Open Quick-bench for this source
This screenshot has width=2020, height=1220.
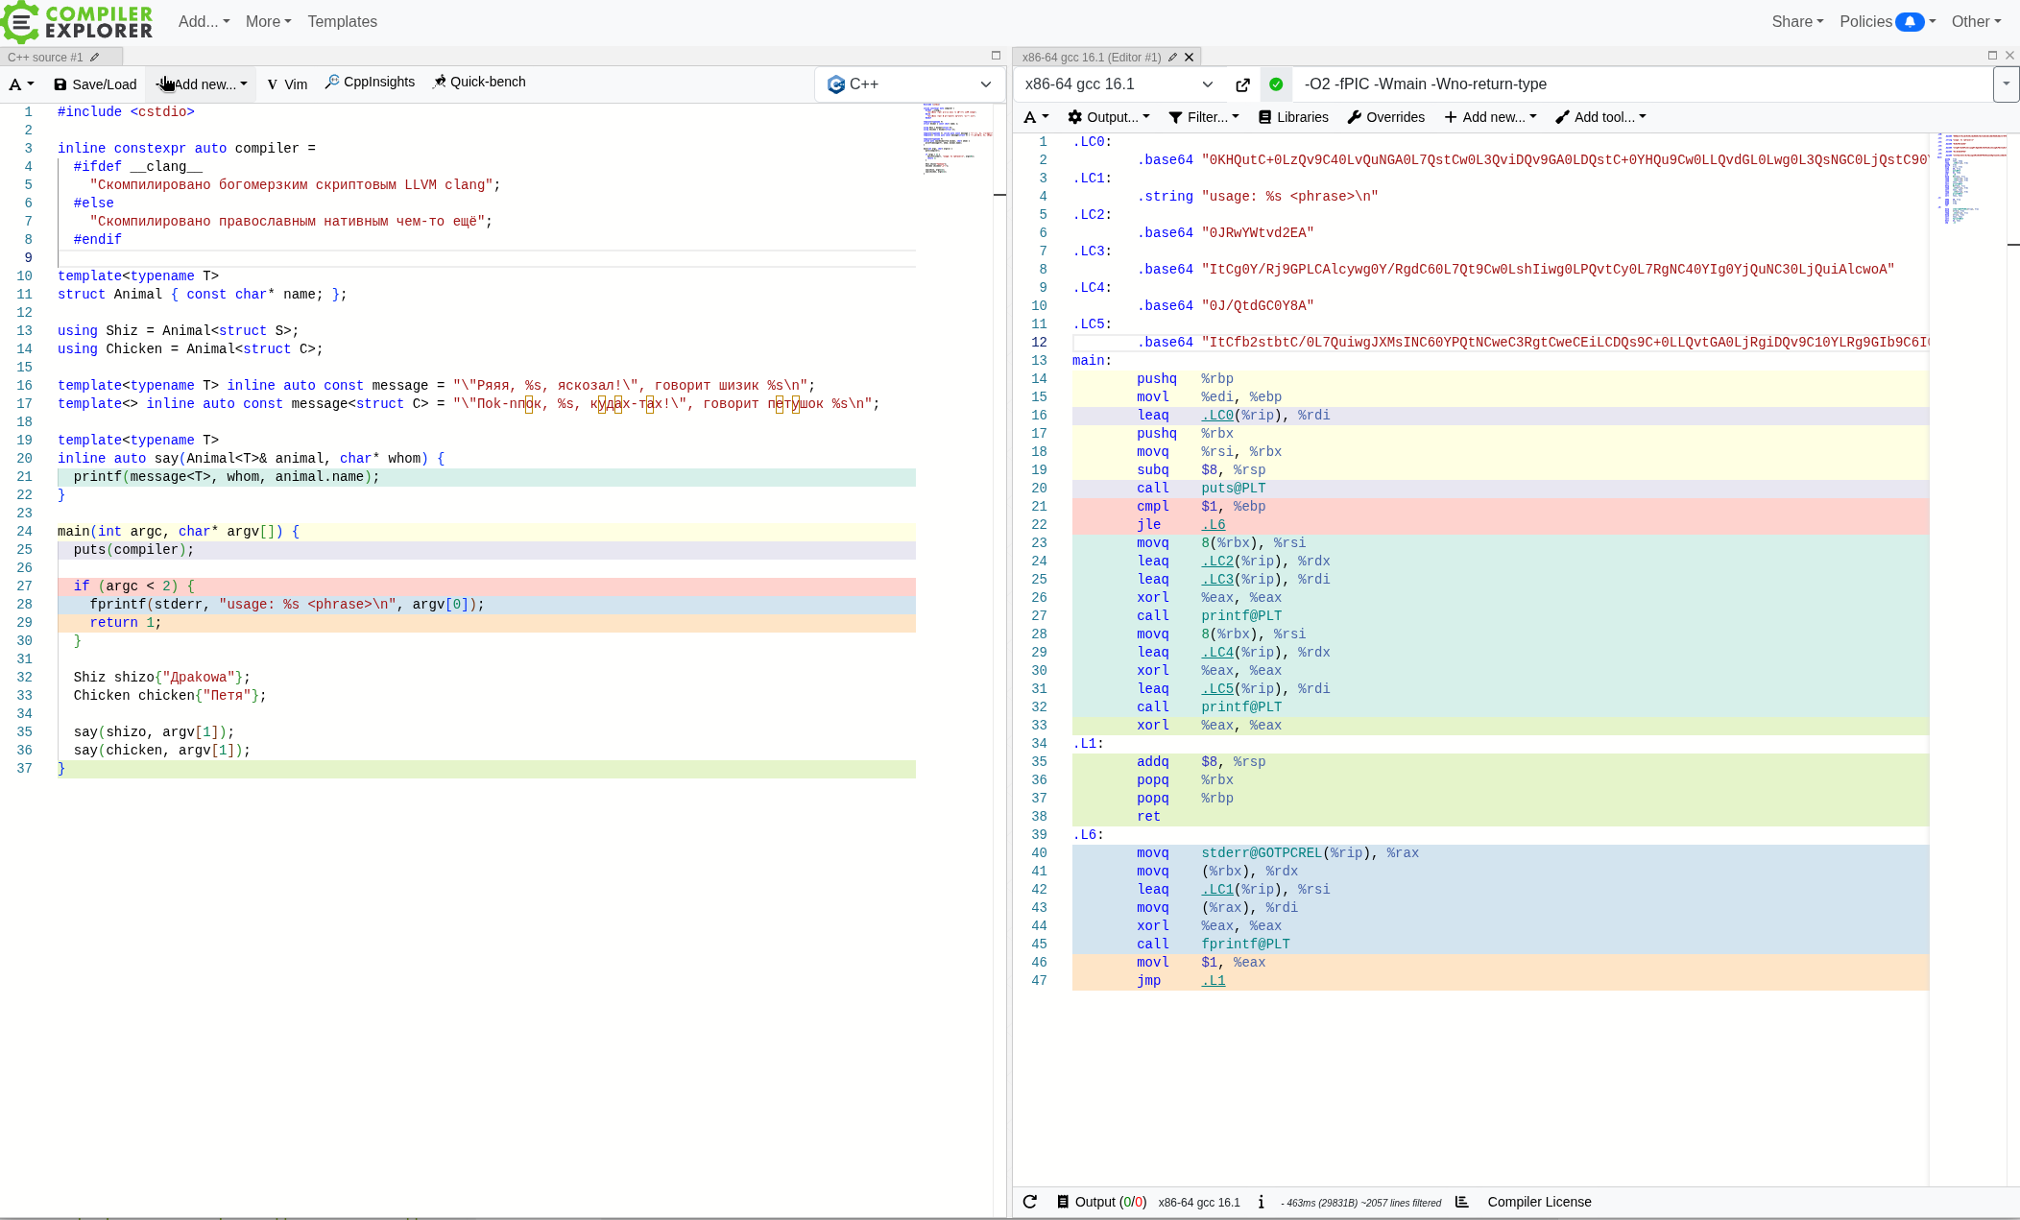479,82
